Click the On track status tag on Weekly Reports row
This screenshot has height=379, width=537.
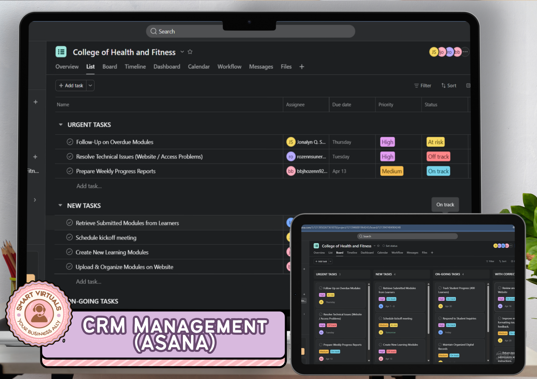438,171
